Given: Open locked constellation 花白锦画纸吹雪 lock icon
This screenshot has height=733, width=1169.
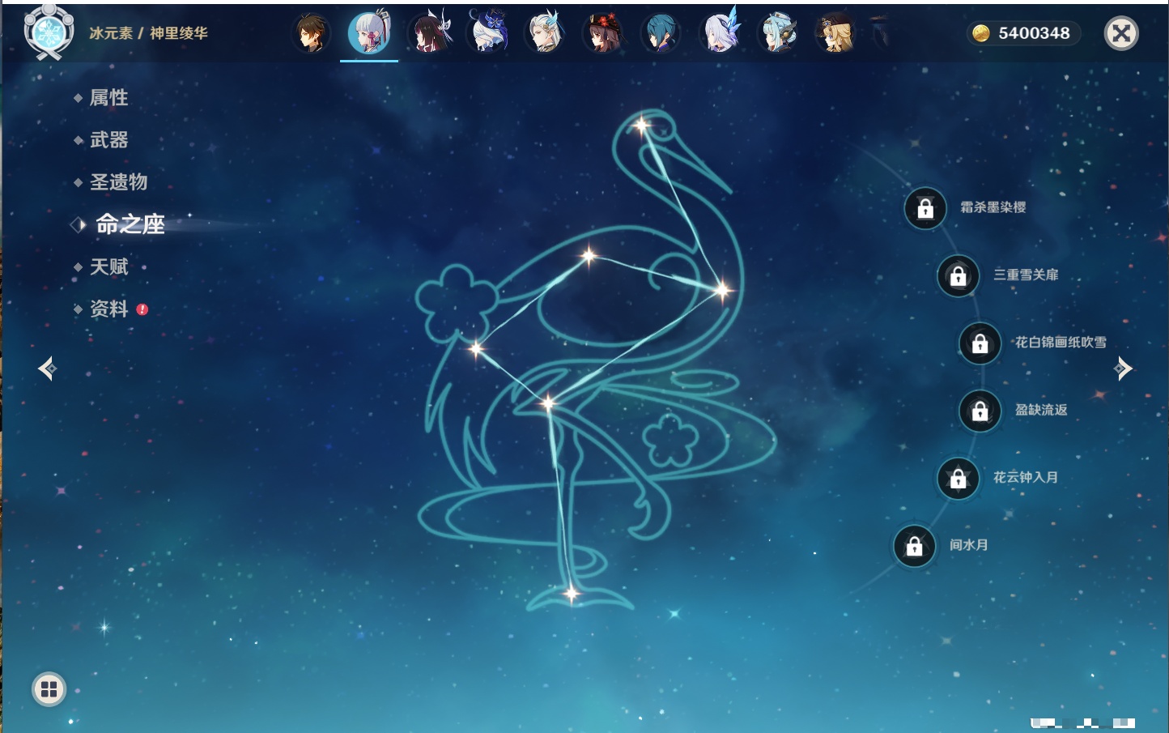Looking at the screenshot, I should pos(980,343).
